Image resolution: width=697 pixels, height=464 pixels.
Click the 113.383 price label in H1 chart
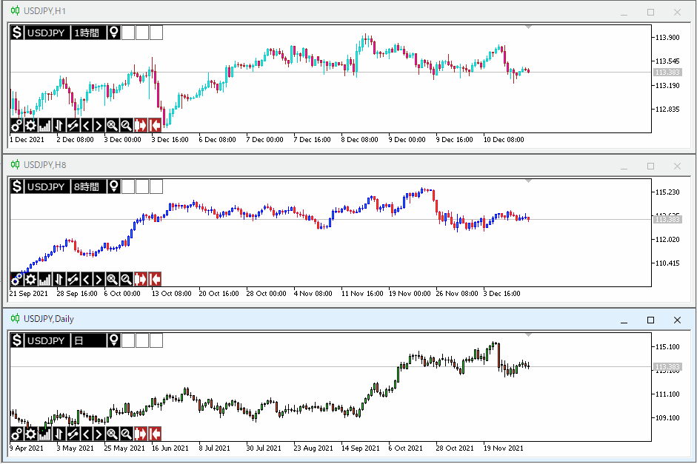667,73
